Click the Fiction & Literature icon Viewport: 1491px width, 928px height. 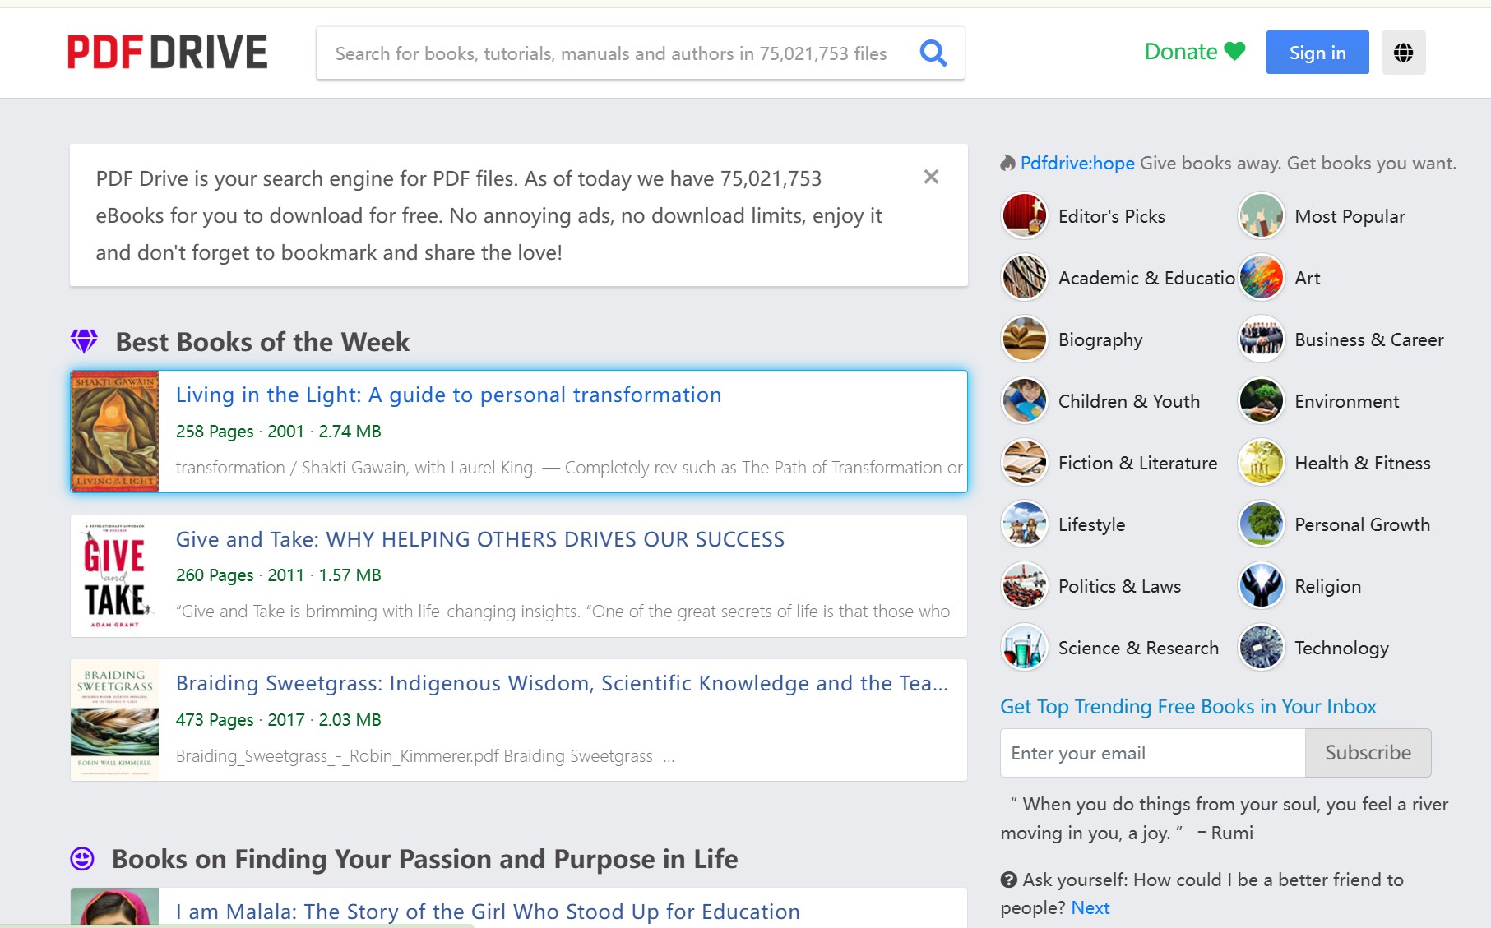click(1024, 462)
